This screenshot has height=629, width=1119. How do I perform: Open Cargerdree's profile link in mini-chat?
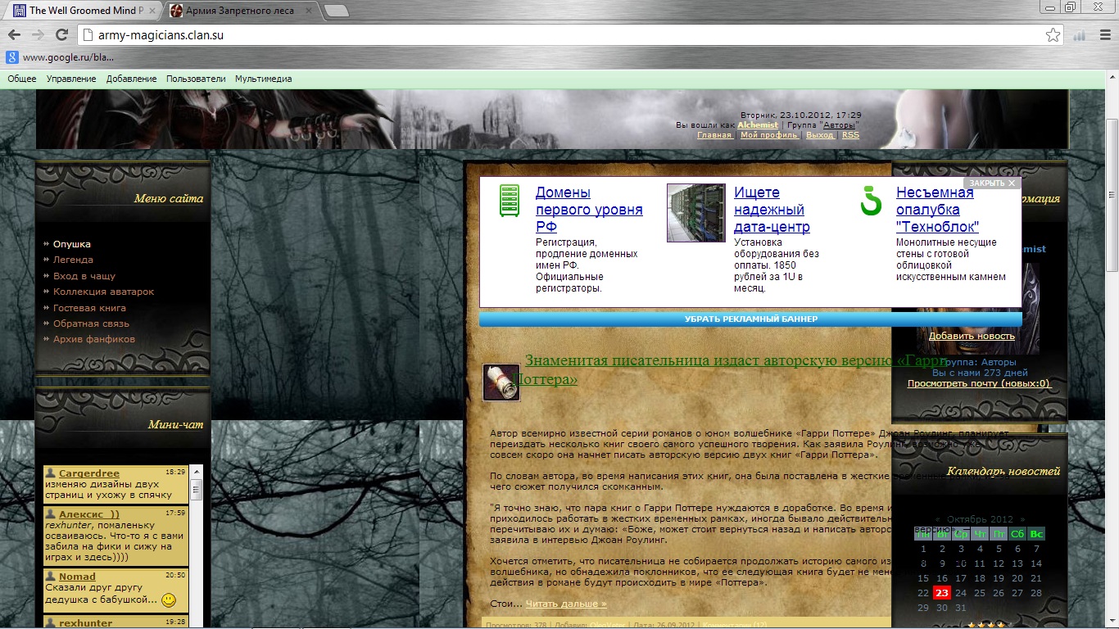[89, 473]
